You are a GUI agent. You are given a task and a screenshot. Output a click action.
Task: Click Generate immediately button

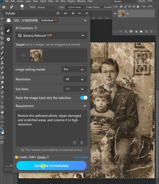click(x=52, y=165)
